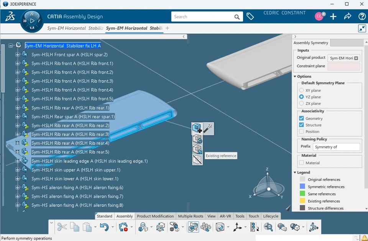
Task: Click the Undo arrow icon
Action: tap(104, 227)
